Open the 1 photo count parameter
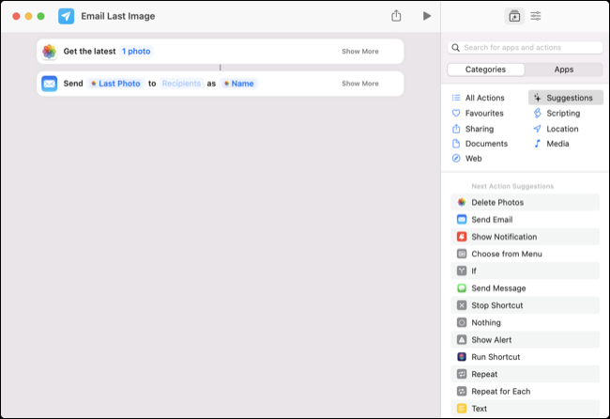 tap(136, 51)
